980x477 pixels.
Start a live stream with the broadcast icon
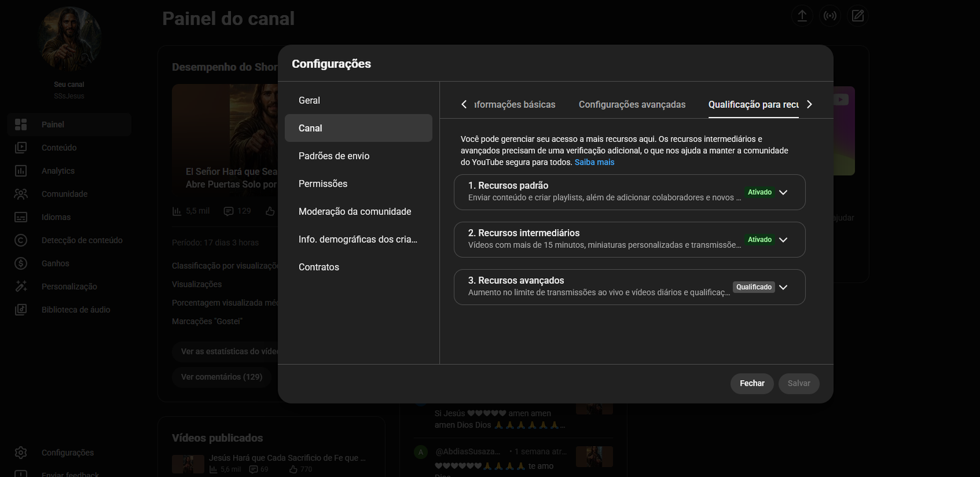tap(830, 16)
